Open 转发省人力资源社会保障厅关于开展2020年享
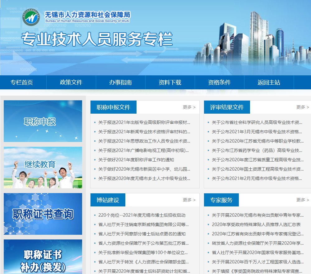Image resolution: width=311 pixels, height=274 pixels. [x=258, y=243]
